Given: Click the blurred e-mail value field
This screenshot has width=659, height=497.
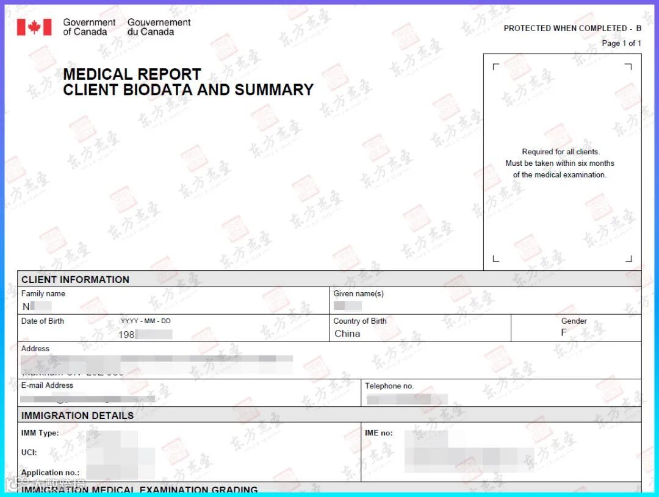Looking at the screenshot, I should pos(87,399).
